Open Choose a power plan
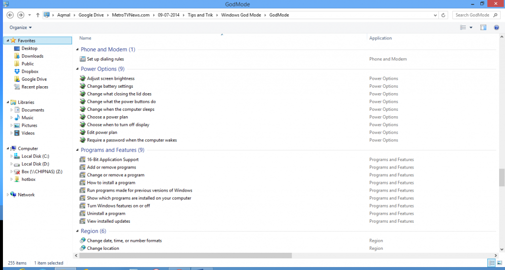The width and height of the screenshot is (505, 270). pos(108,117)
